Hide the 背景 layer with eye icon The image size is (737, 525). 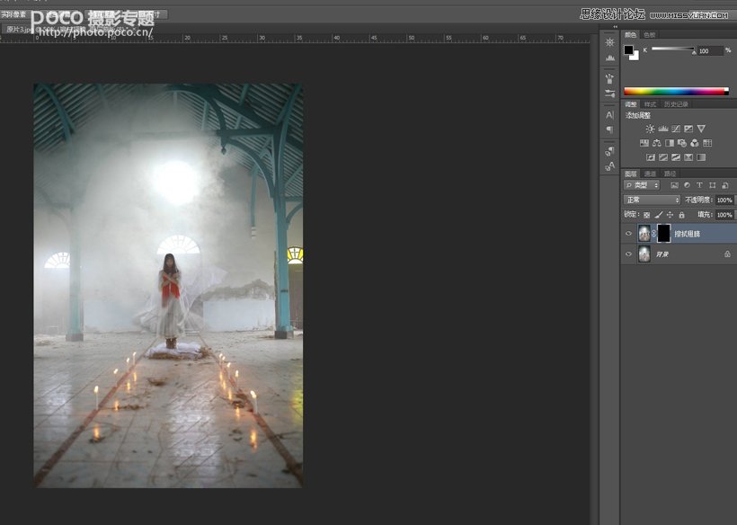[628, 254]
